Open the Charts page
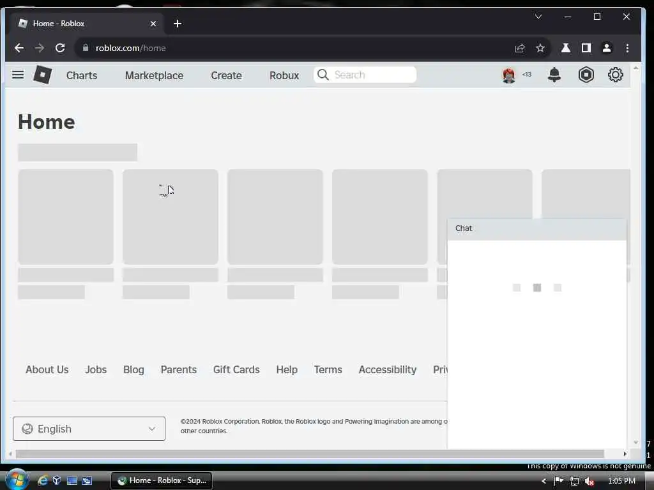Screen dimensions: 654x490 82,75
